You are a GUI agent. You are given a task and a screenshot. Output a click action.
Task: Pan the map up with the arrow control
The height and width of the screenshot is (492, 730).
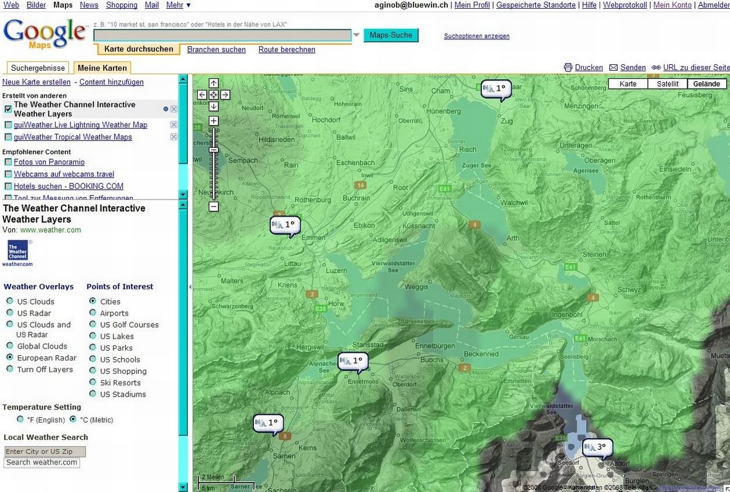(214, 83)
